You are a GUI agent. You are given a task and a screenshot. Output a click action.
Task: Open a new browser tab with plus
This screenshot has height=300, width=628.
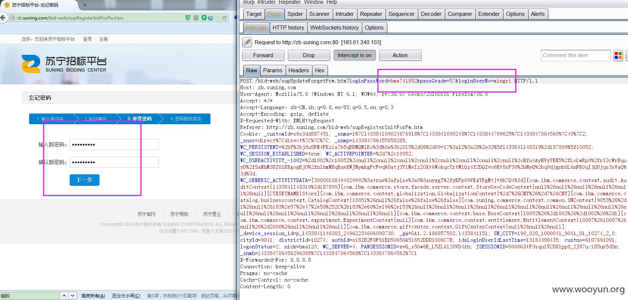point(85,5)
